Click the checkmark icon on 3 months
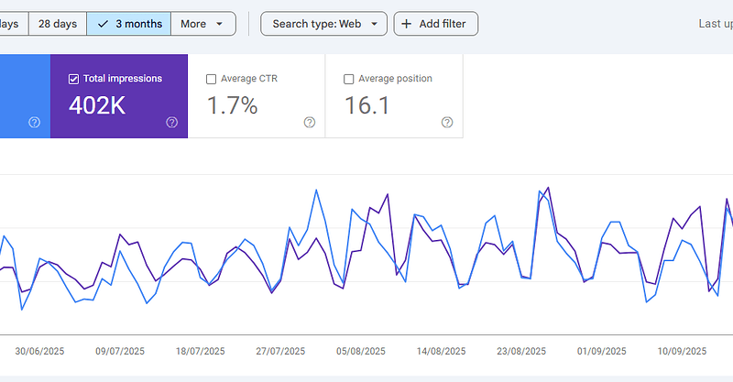Screen dimensions: 733x382 click(x=103, y=24)
